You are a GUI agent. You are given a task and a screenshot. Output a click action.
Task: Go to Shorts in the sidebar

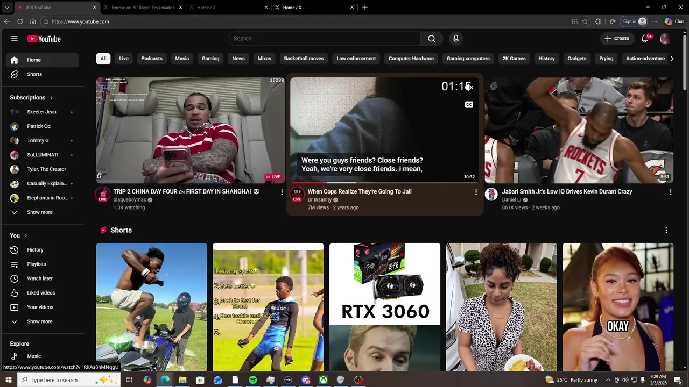click(x=42, y=74)
